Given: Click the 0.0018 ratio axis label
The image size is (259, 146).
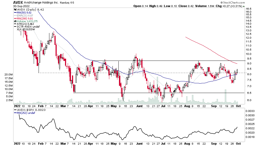Looking at the screenshot, I should 250,137.
